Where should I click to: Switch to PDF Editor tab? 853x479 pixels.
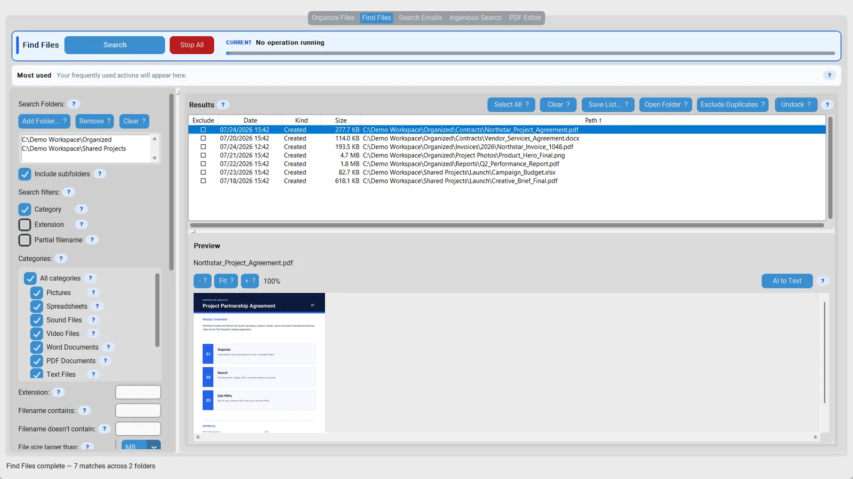[525, 18]
